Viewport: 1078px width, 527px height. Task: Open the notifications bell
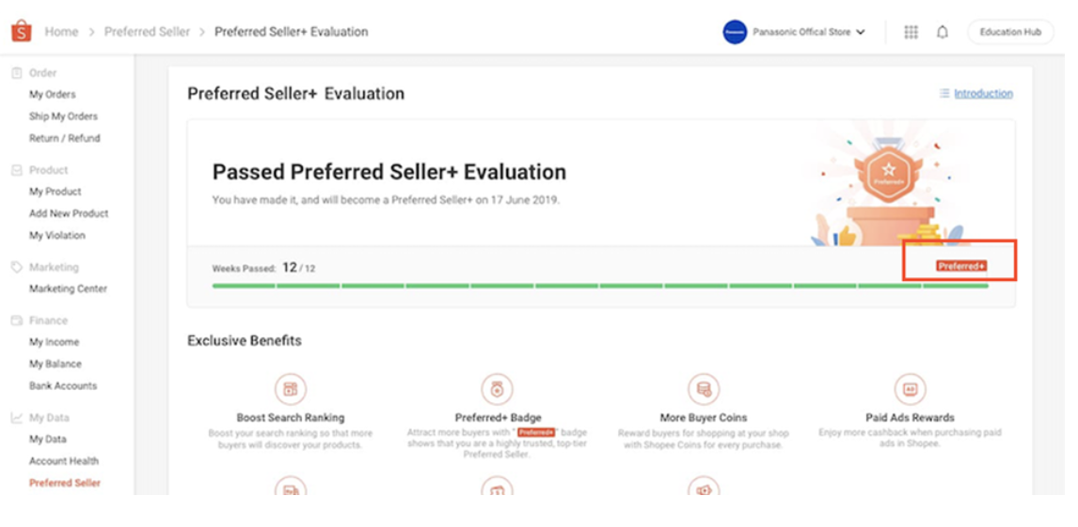coord(942,32)
